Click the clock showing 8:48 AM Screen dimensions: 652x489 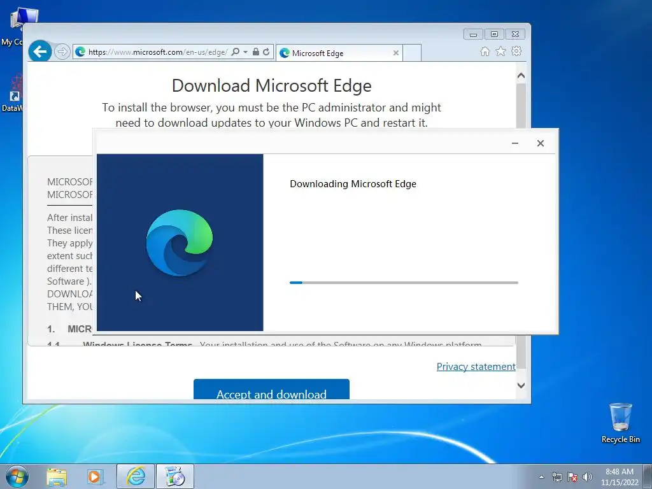[x=619, y=472]
